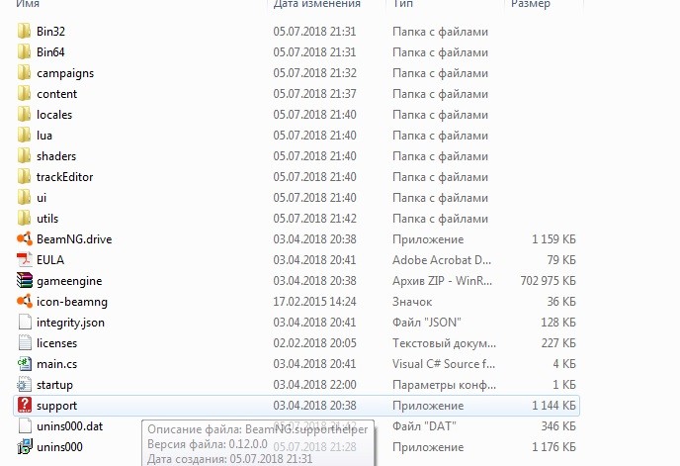Select the integrity.json file name
Viewport: 680px width, 466px height.
(x=70, y=323)
